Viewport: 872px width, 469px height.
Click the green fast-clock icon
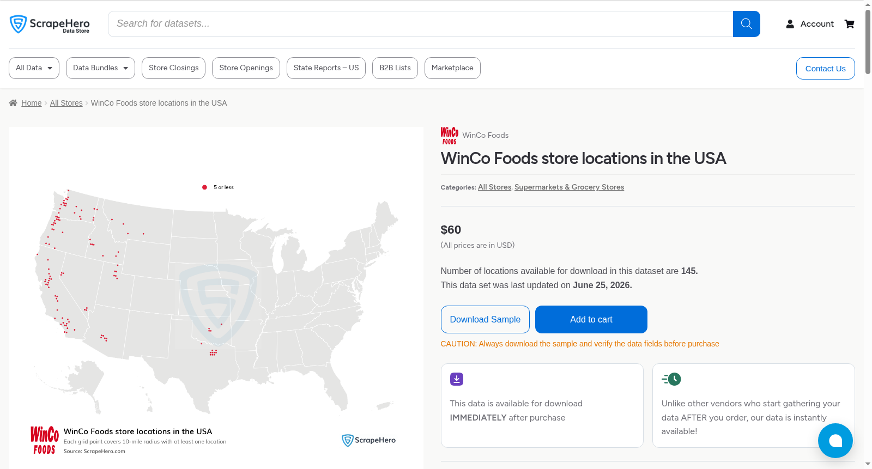(671, 379)
